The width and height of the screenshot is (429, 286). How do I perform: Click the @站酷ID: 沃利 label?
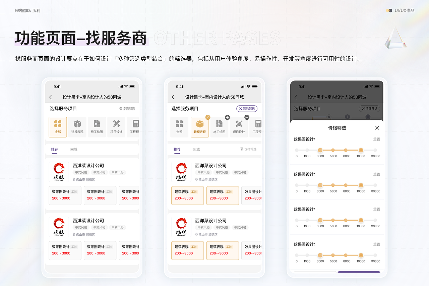coord(27,10)
